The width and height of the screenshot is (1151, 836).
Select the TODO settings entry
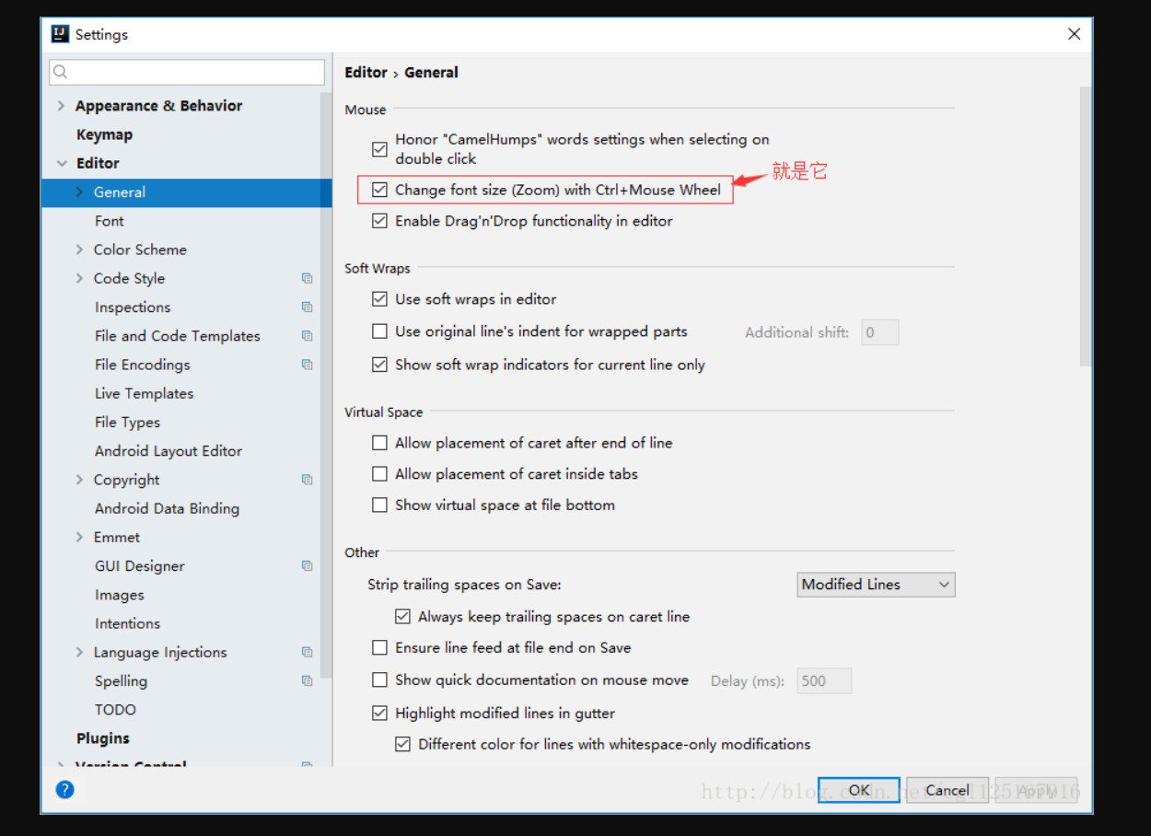tap(115, 710)
